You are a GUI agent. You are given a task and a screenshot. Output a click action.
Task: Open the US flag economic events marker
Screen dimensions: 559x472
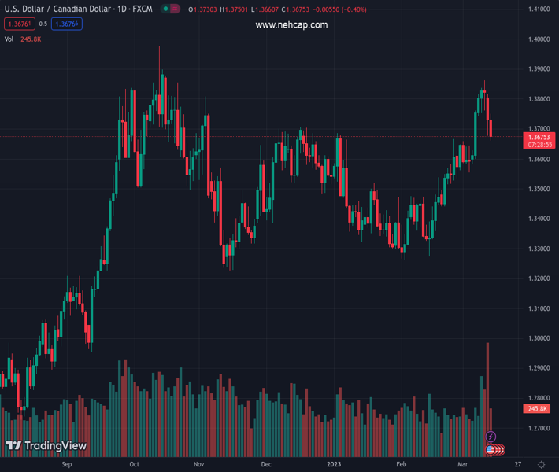[x=491, y=450]
